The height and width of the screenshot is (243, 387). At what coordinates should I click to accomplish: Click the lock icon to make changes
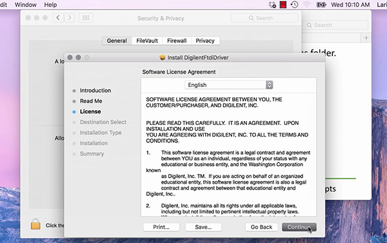(35, 224)
